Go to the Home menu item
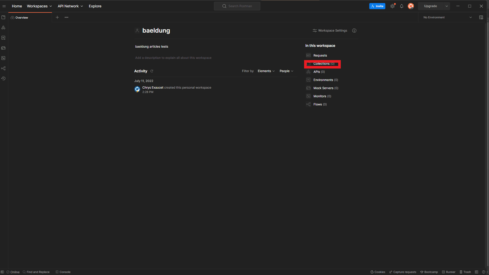Viewport: 489px width, 275px height. 17,6
